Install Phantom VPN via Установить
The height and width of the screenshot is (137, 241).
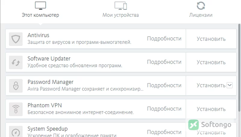[x=211, y=109]
